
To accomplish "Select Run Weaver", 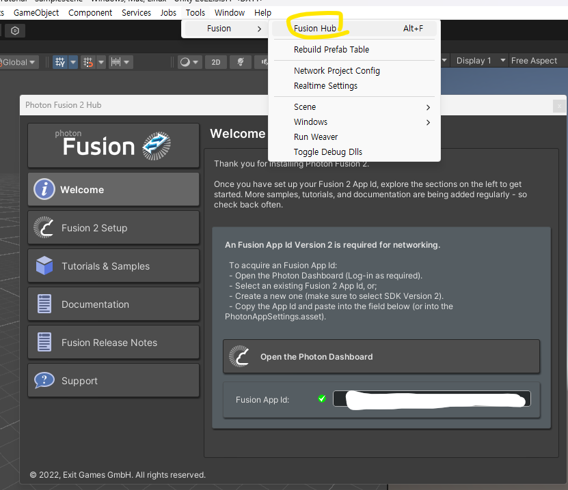I will click(x=354, y=137).
